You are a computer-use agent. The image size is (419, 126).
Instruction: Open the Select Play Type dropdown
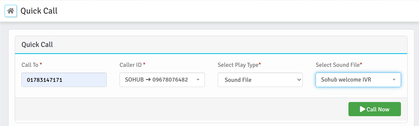pos(260,80)
